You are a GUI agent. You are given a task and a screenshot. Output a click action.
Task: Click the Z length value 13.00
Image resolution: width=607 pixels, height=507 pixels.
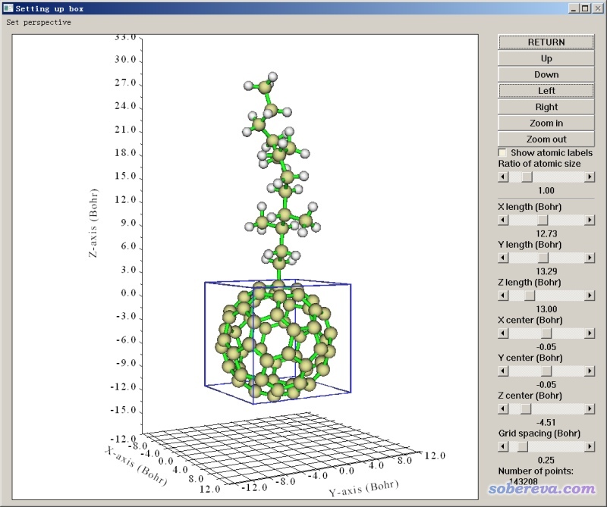pos(546,309)
